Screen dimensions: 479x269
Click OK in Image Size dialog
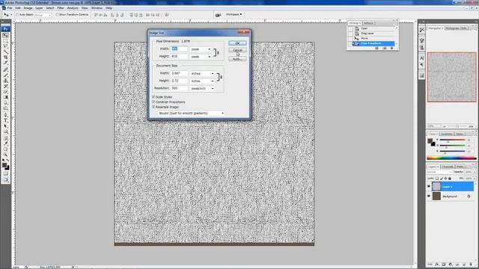[237, 43]
